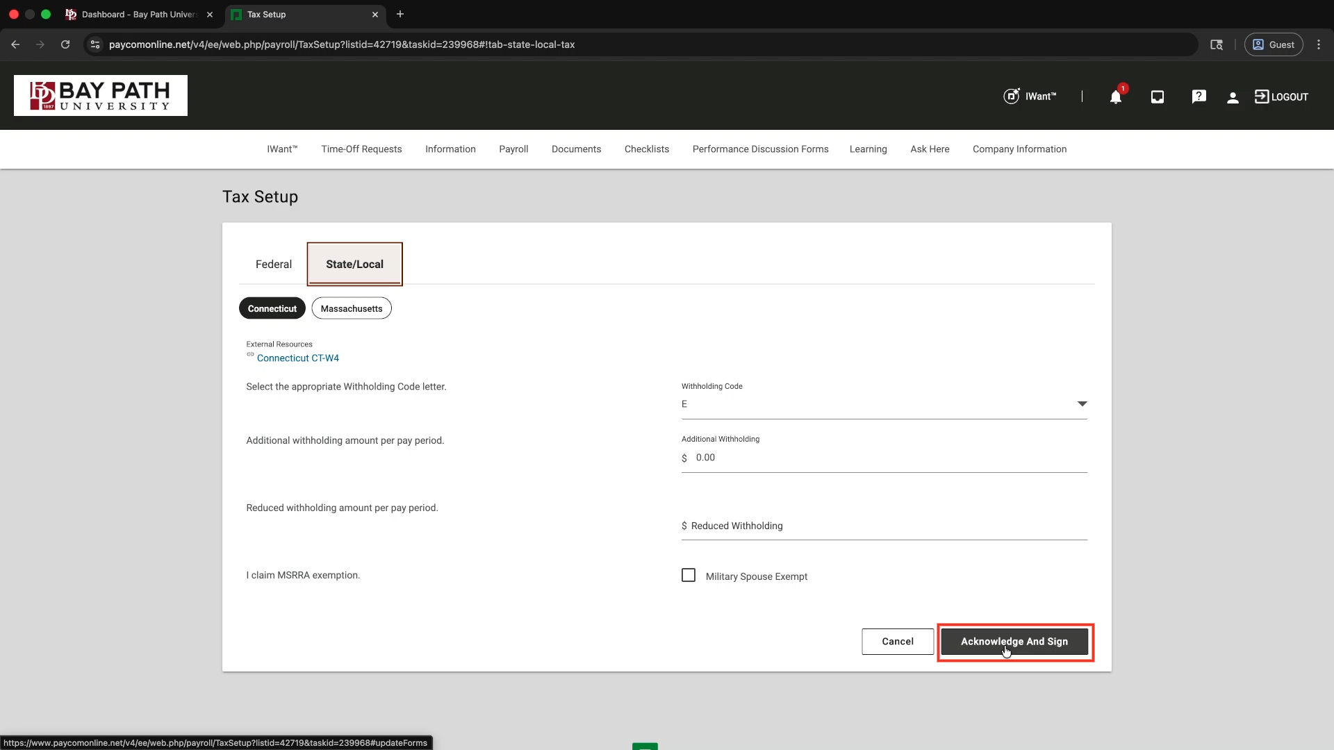This screenshot has width=1334, height=750.
Task: Open the Payroll navigation menu
Action: click(x=513, y=149)
